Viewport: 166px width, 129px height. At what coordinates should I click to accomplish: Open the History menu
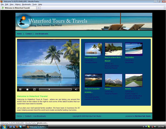point(18,4)
